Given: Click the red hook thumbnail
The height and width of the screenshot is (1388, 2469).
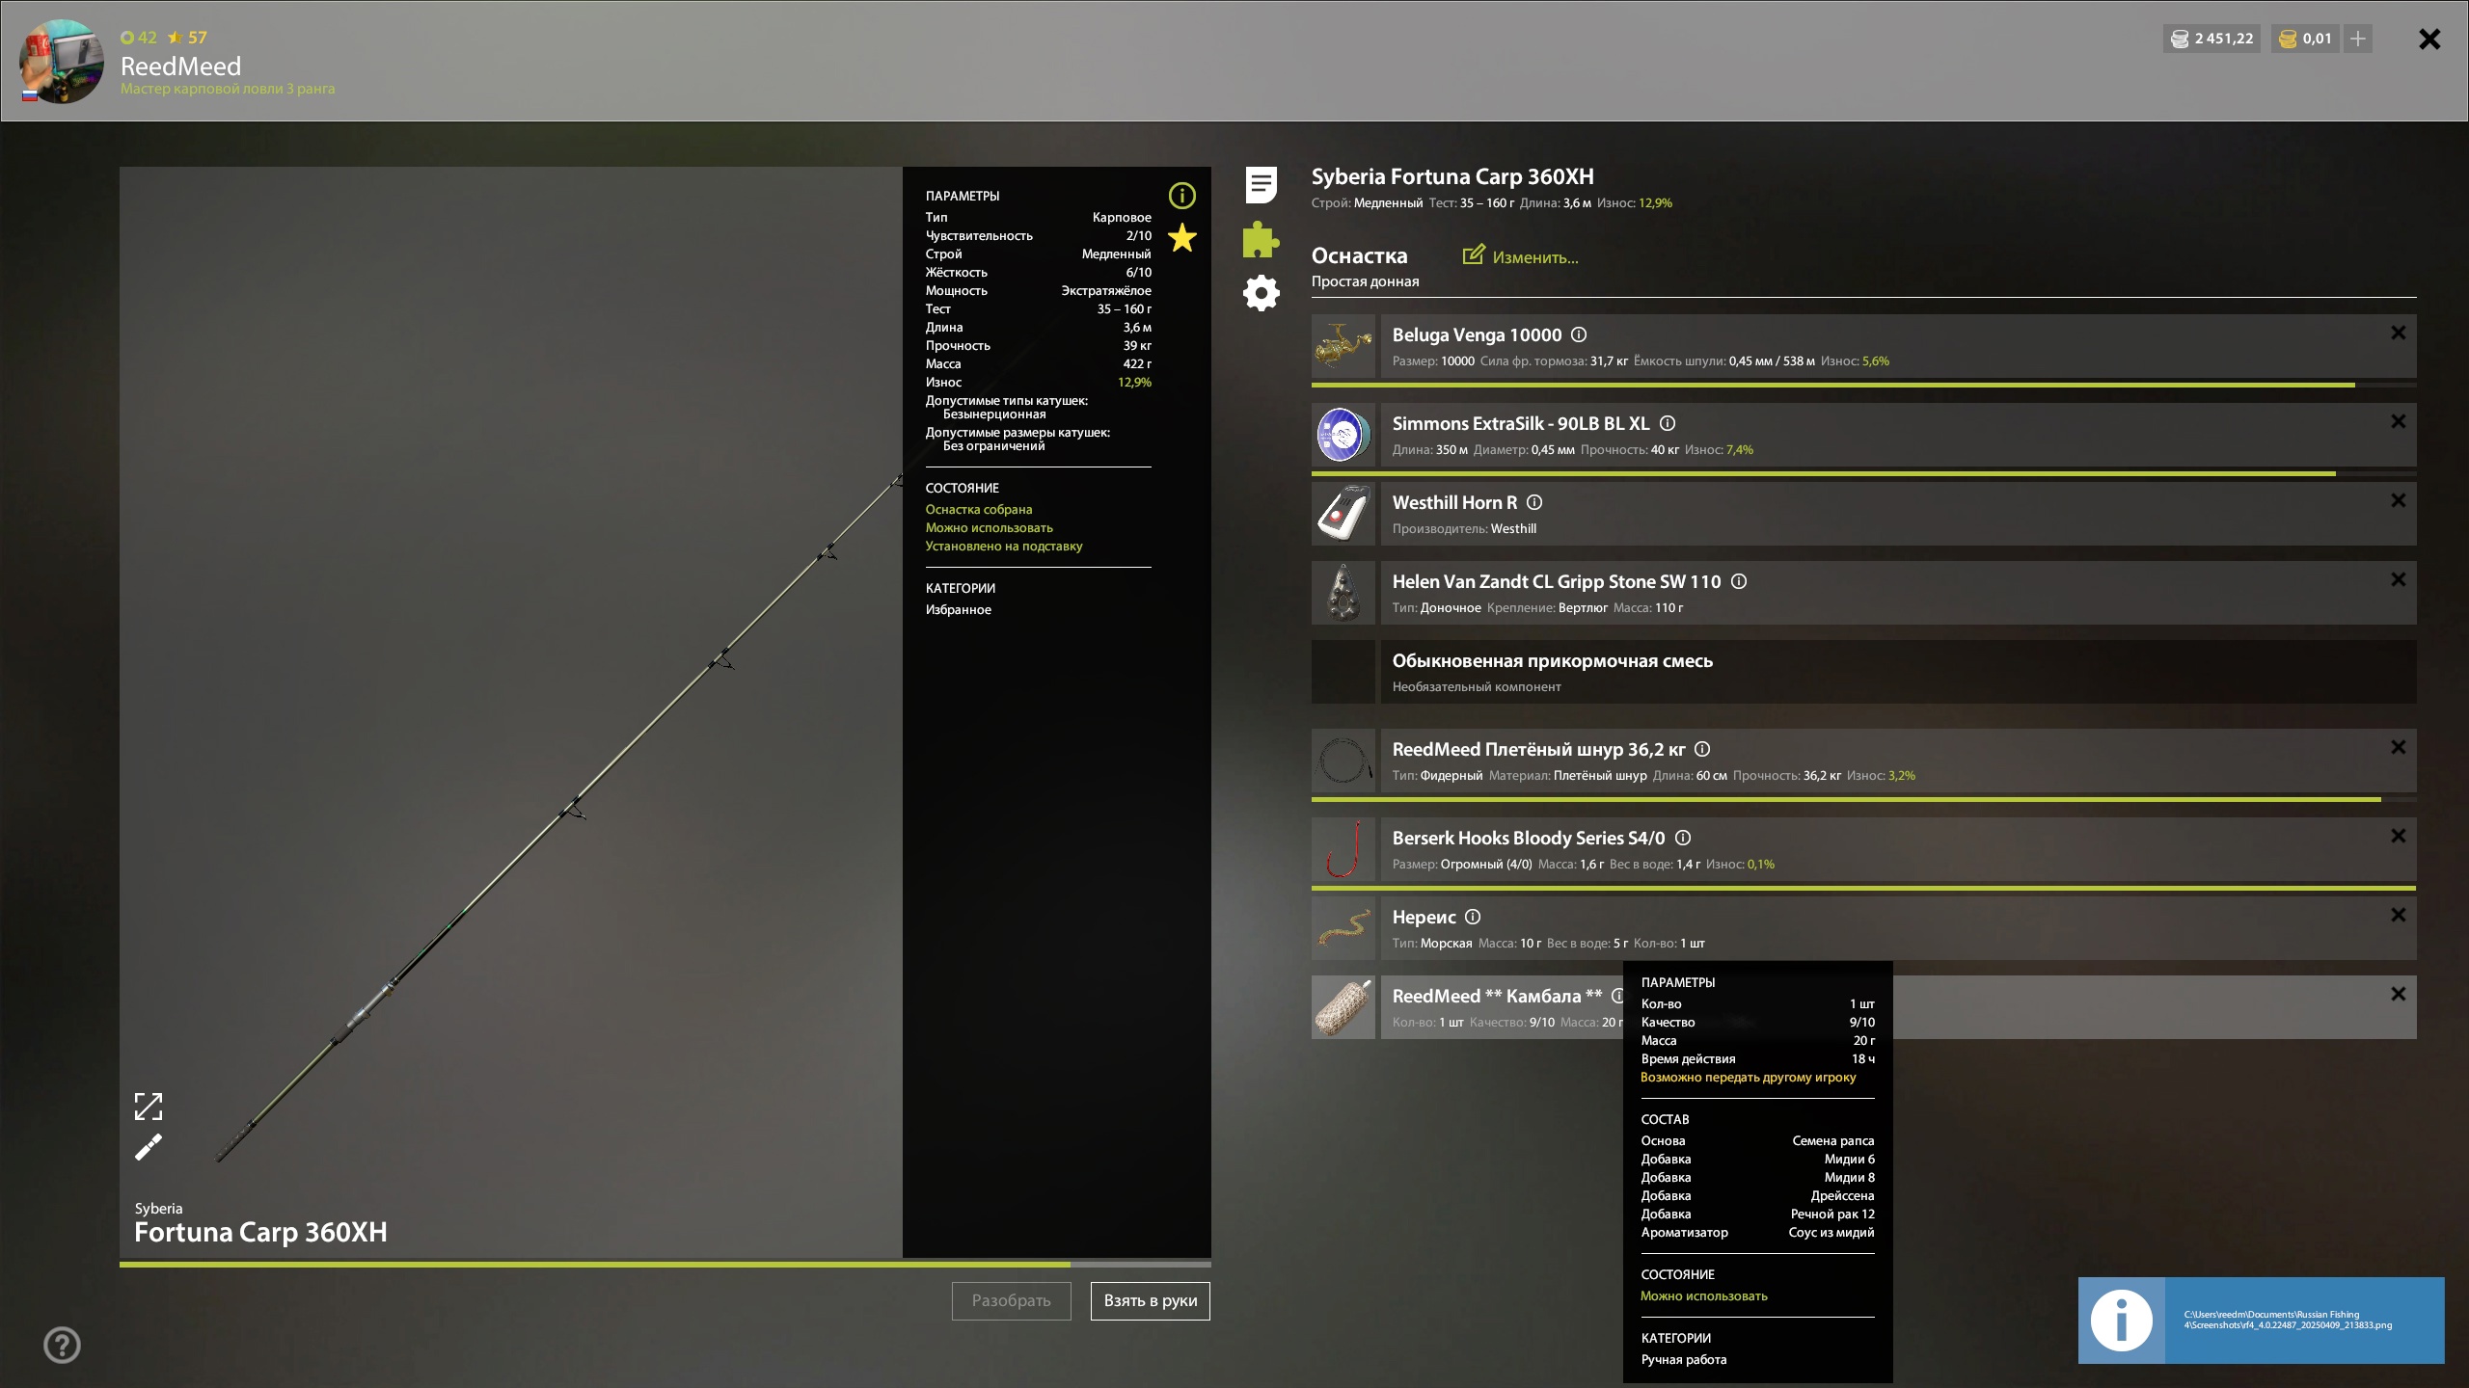Looking at the screenshot, I should tap(1343, 849).
